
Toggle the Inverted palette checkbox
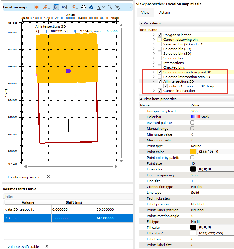coord(192,123)
